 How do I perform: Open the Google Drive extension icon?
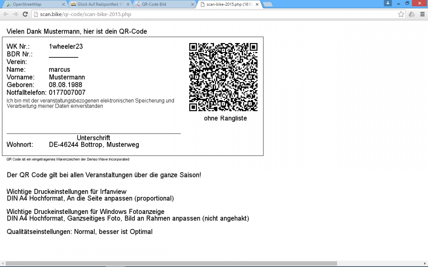coord(412,14)
